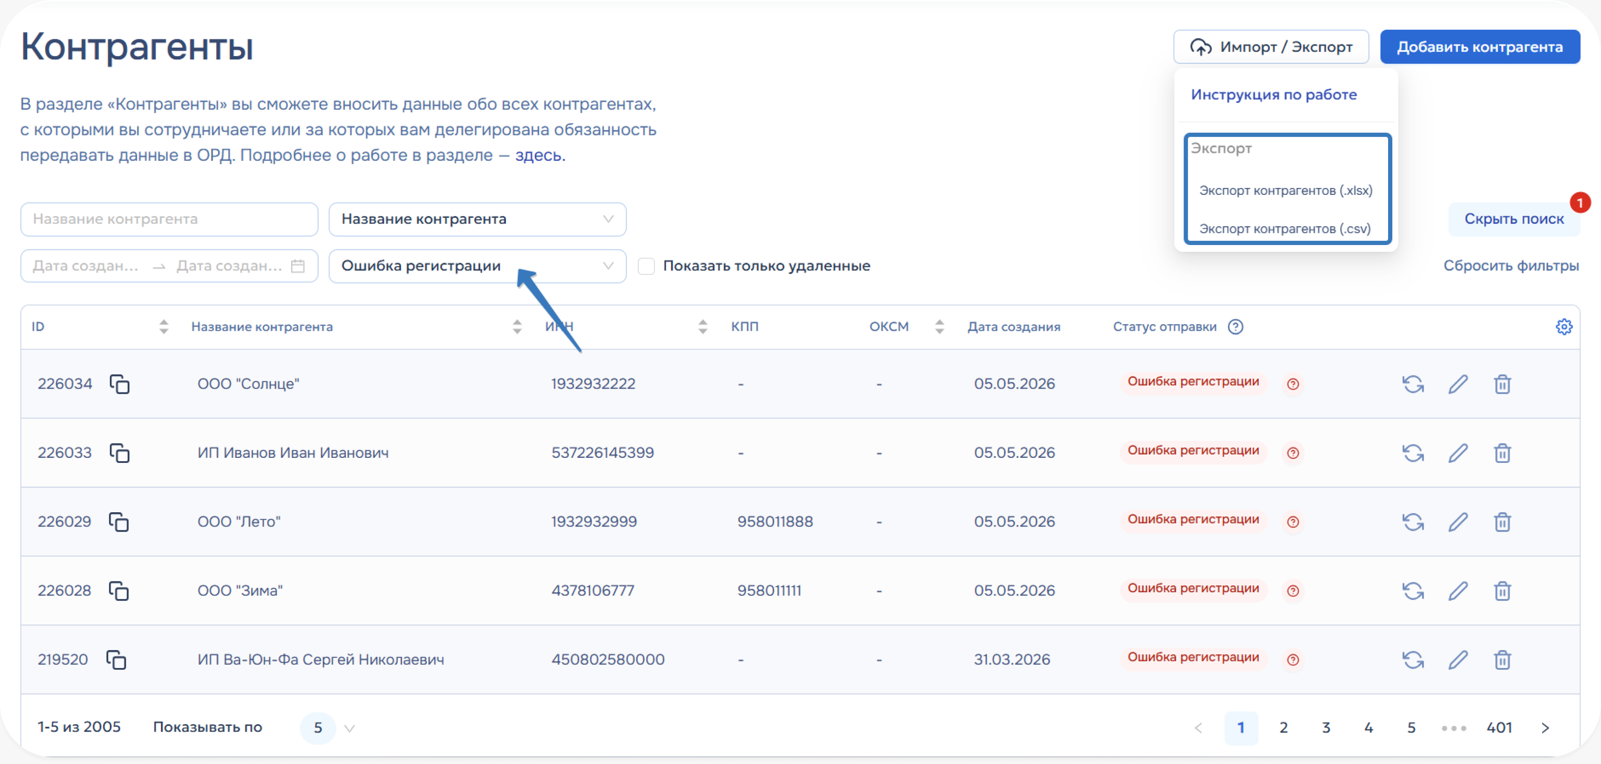Delete ООО "Лето" using the trash icon

(x=1502, y=522)
